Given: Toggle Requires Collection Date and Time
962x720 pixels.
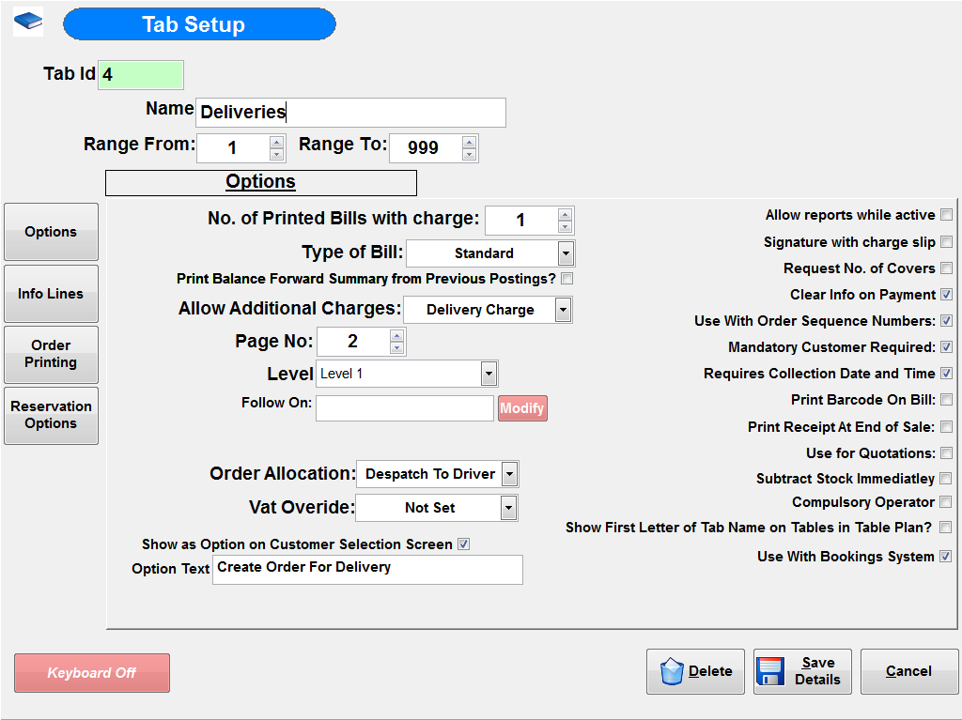Looking at the screenshot, I should click(945, 373).
